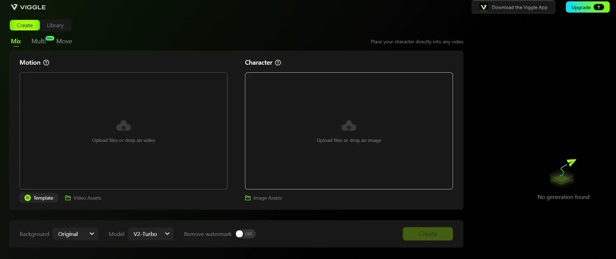
Task: Click the Viggle logo in header
Action: click(x=28, y=7)
